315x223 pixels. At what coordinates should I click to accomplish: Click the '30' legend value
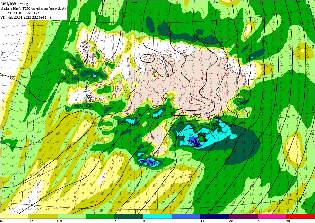pos(260,221)
